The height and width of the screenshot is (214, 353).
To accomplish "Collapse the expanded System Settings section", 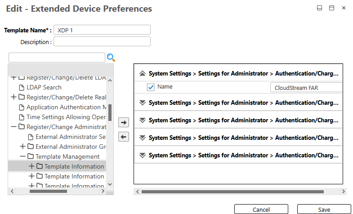I will (x=143, y=73).
